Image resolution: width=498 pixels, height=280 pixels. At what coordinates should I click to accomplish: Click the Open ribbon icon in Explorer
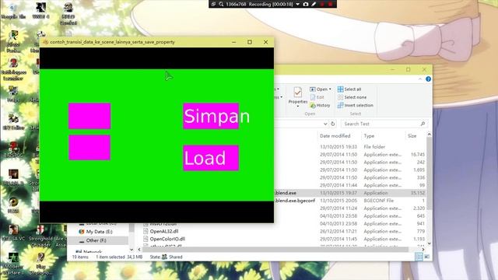(313, 89)
